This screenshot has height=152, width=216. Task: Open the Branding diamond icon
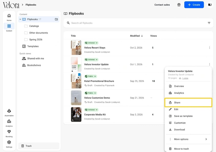coord(9,132)
